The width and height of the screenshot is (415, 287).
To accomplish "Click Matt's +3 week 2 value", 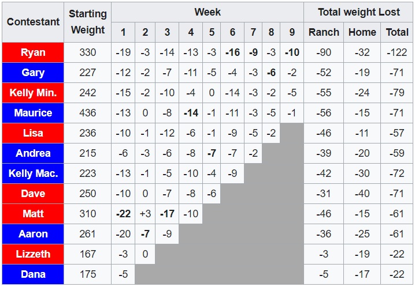I will point(145,214).
